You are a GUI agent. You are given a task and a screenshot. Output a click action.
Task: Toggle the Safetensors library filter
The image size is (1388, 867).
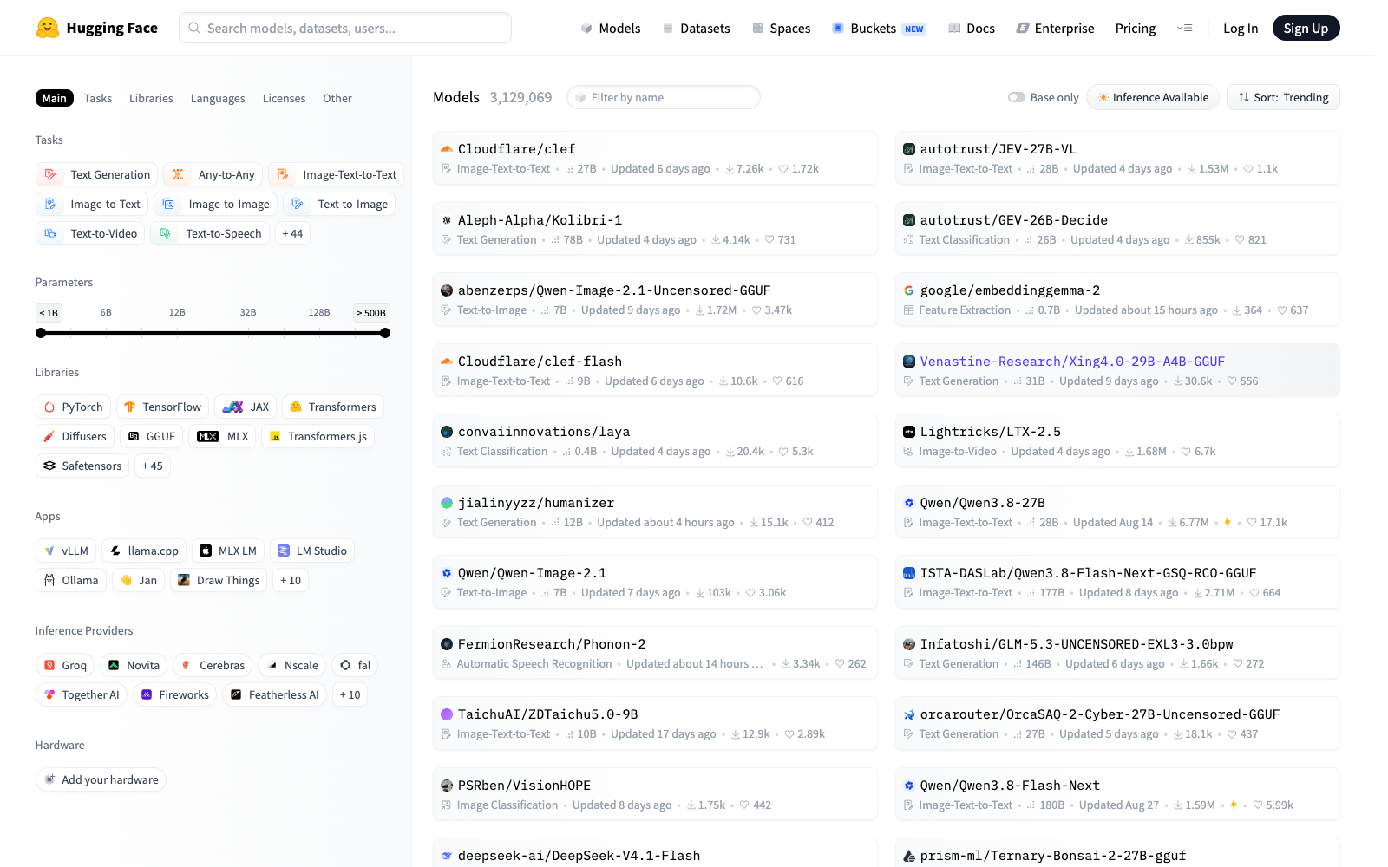tap(82, 466)
